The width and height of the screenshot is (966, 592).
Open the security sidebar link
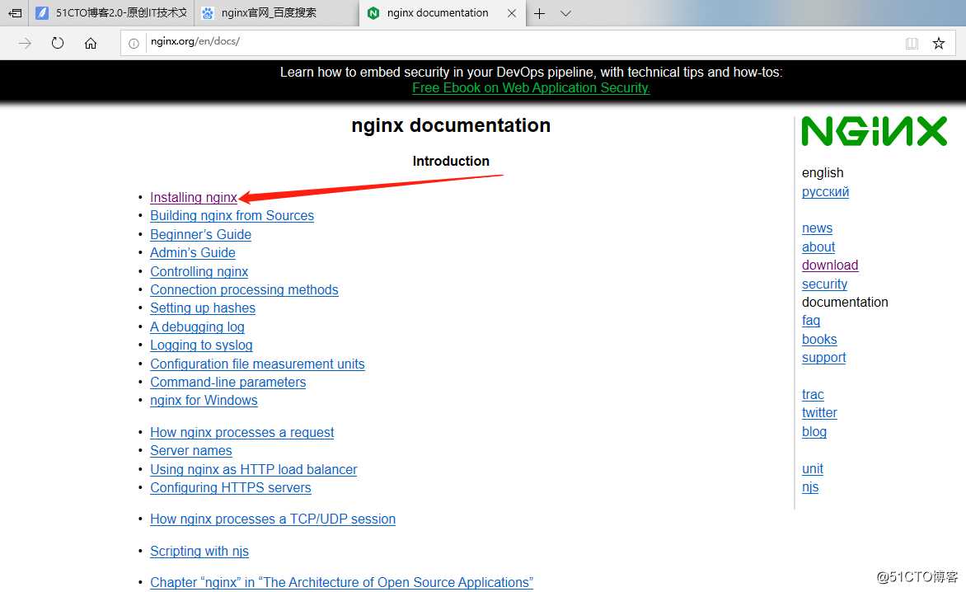[824, 284]
